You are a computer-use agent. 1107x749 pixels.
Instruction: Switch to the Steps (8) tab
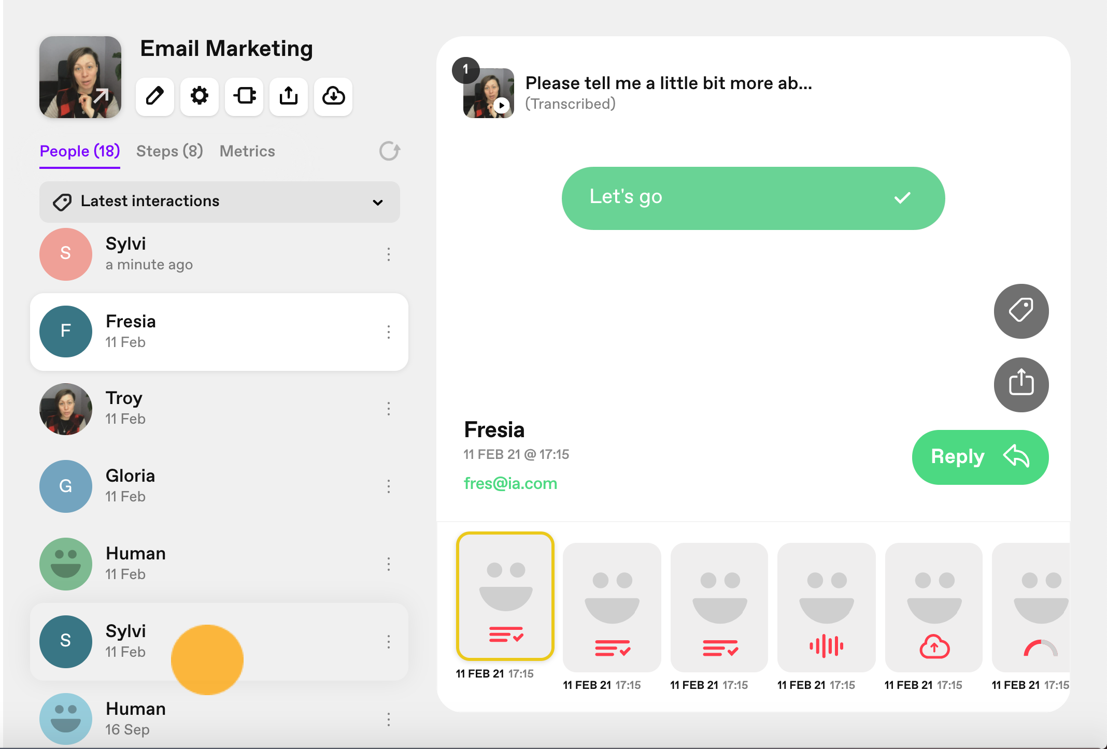pos(169,151)
